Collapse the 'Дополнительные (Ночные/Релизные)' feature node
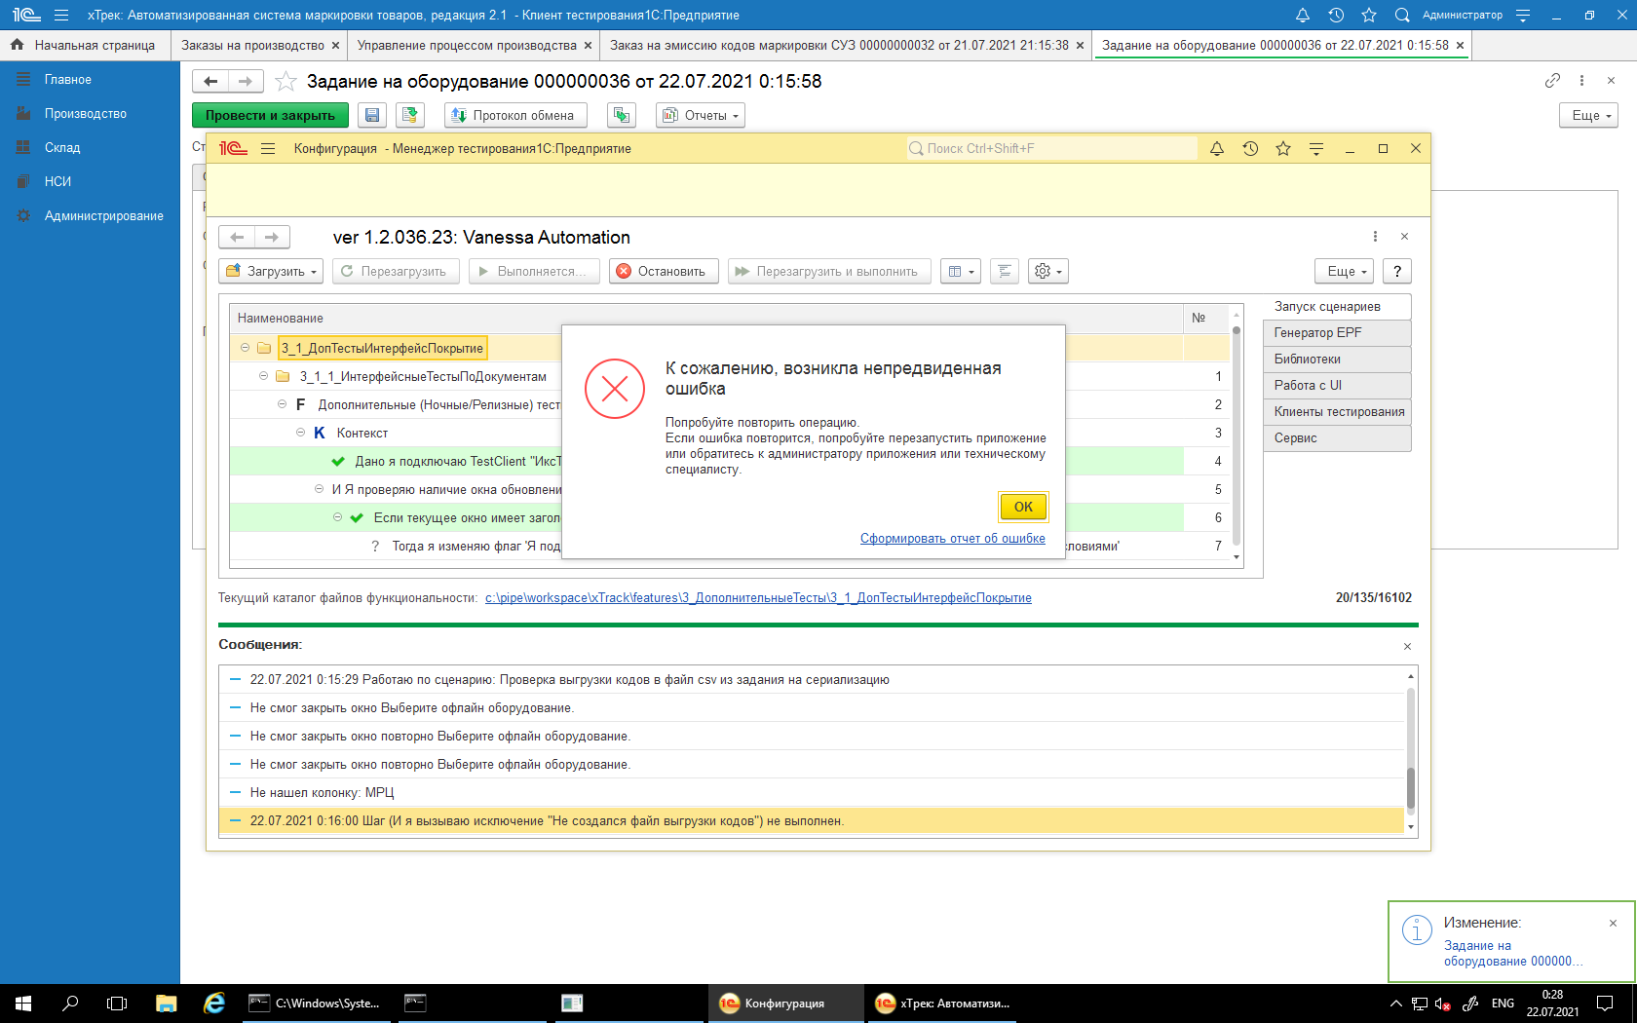Viewport: 1637px width, 1023px height. [282, 404]
